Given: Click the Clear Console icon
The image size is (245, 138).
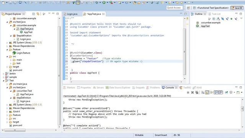Looking at the screenshot, I should 203,92.
